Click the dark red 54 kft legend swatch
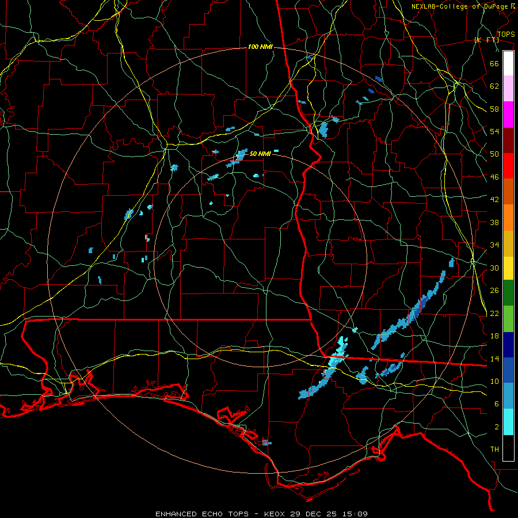 (508, 140)
